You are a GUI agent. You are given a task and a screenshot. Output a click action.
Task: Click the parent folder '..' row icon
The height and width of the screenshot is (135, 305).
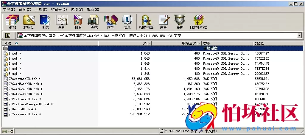6,48
